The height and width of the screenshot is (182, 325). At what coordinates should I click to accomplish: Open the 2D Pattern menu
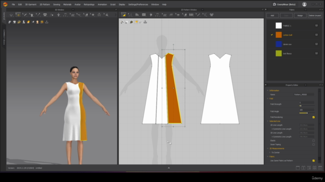click(45, 5)
